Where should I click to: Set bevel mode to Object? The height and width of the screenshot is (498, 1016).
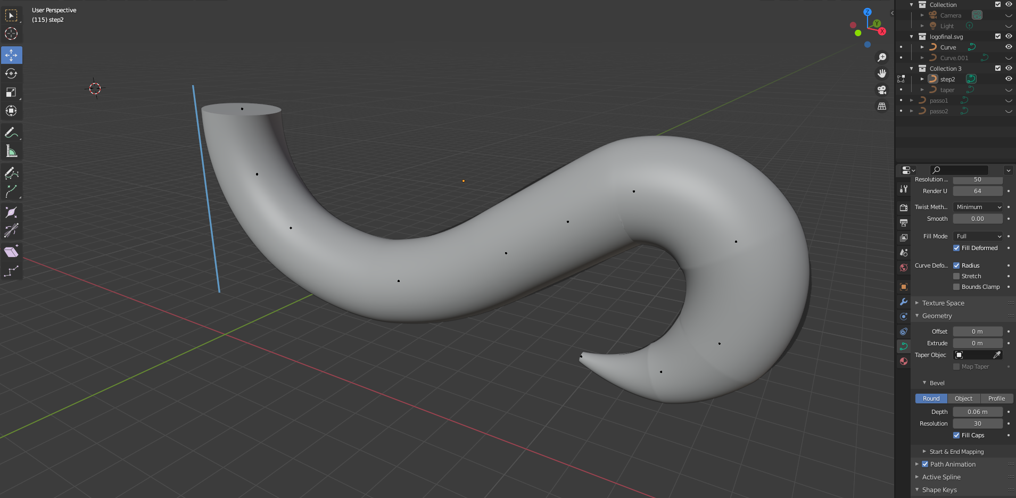pyautogui.click(x=963, y=399)
